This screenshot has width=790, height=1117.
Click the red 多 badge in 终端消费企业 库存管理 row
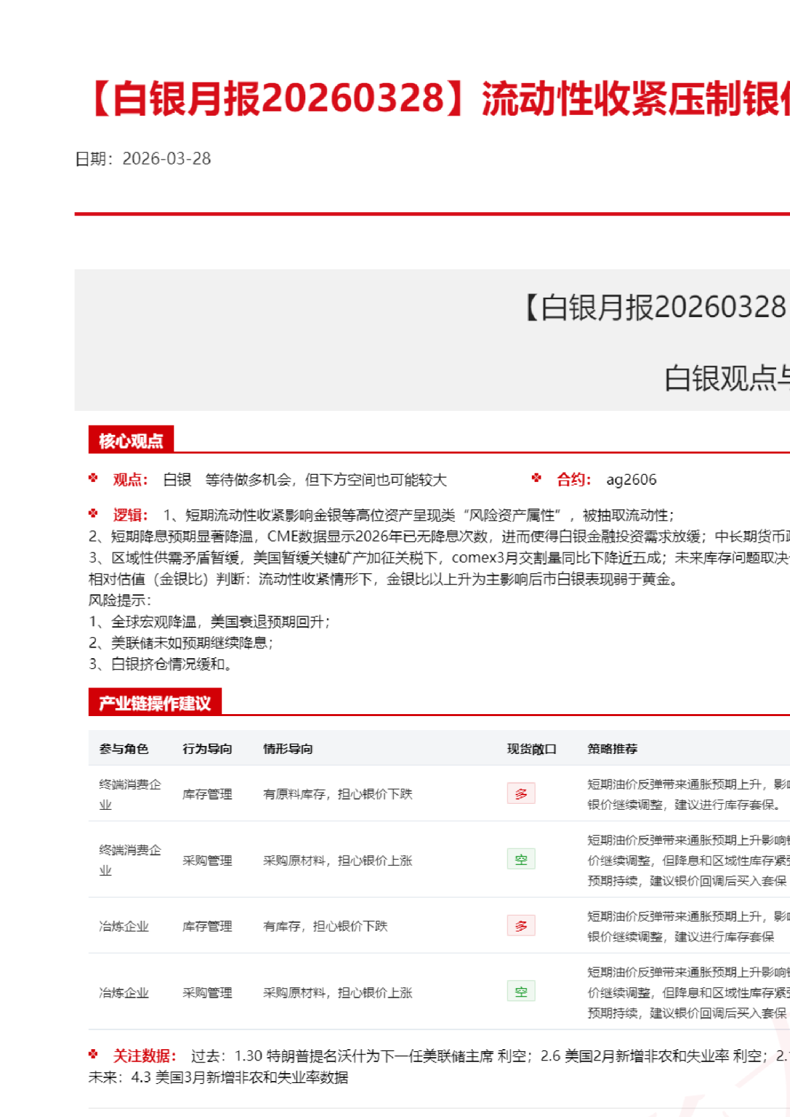tap(521, 794)
